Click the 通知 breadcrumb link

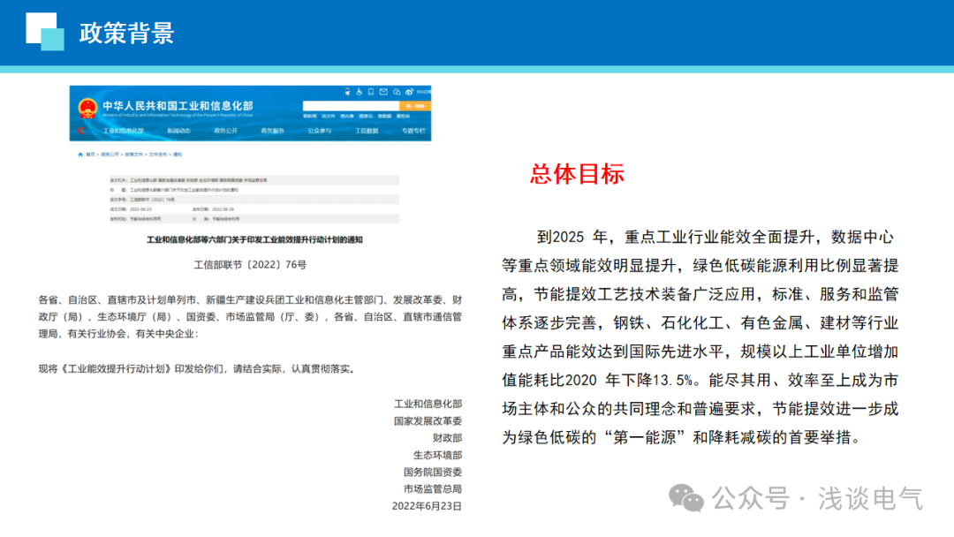178,155
